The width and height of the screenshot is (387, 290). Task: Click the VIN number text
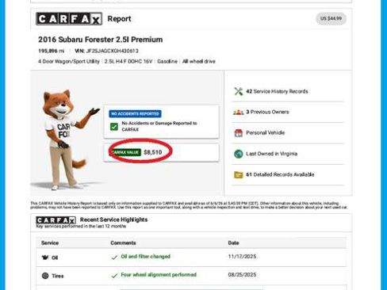coord(106,51)
